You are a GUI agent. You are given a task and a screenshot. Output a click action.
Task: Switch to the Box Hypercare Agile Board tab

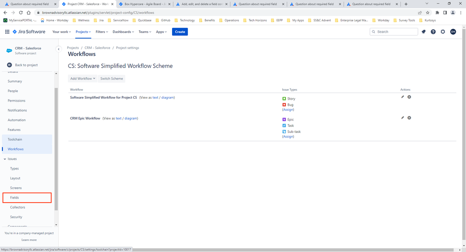(x=145, y=4)
